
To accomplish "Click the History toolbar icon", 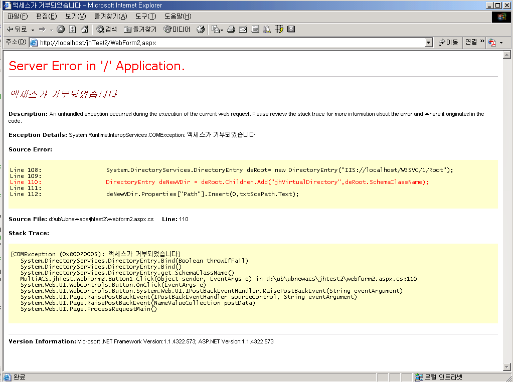I will [201, 30].
